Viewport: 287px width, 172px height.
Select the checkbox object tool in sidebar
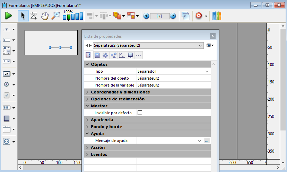pyautogui.click(x=7, y=95)
